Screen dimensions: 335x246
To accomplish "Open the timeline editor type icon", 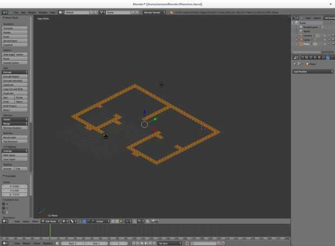I will point(5,243).
